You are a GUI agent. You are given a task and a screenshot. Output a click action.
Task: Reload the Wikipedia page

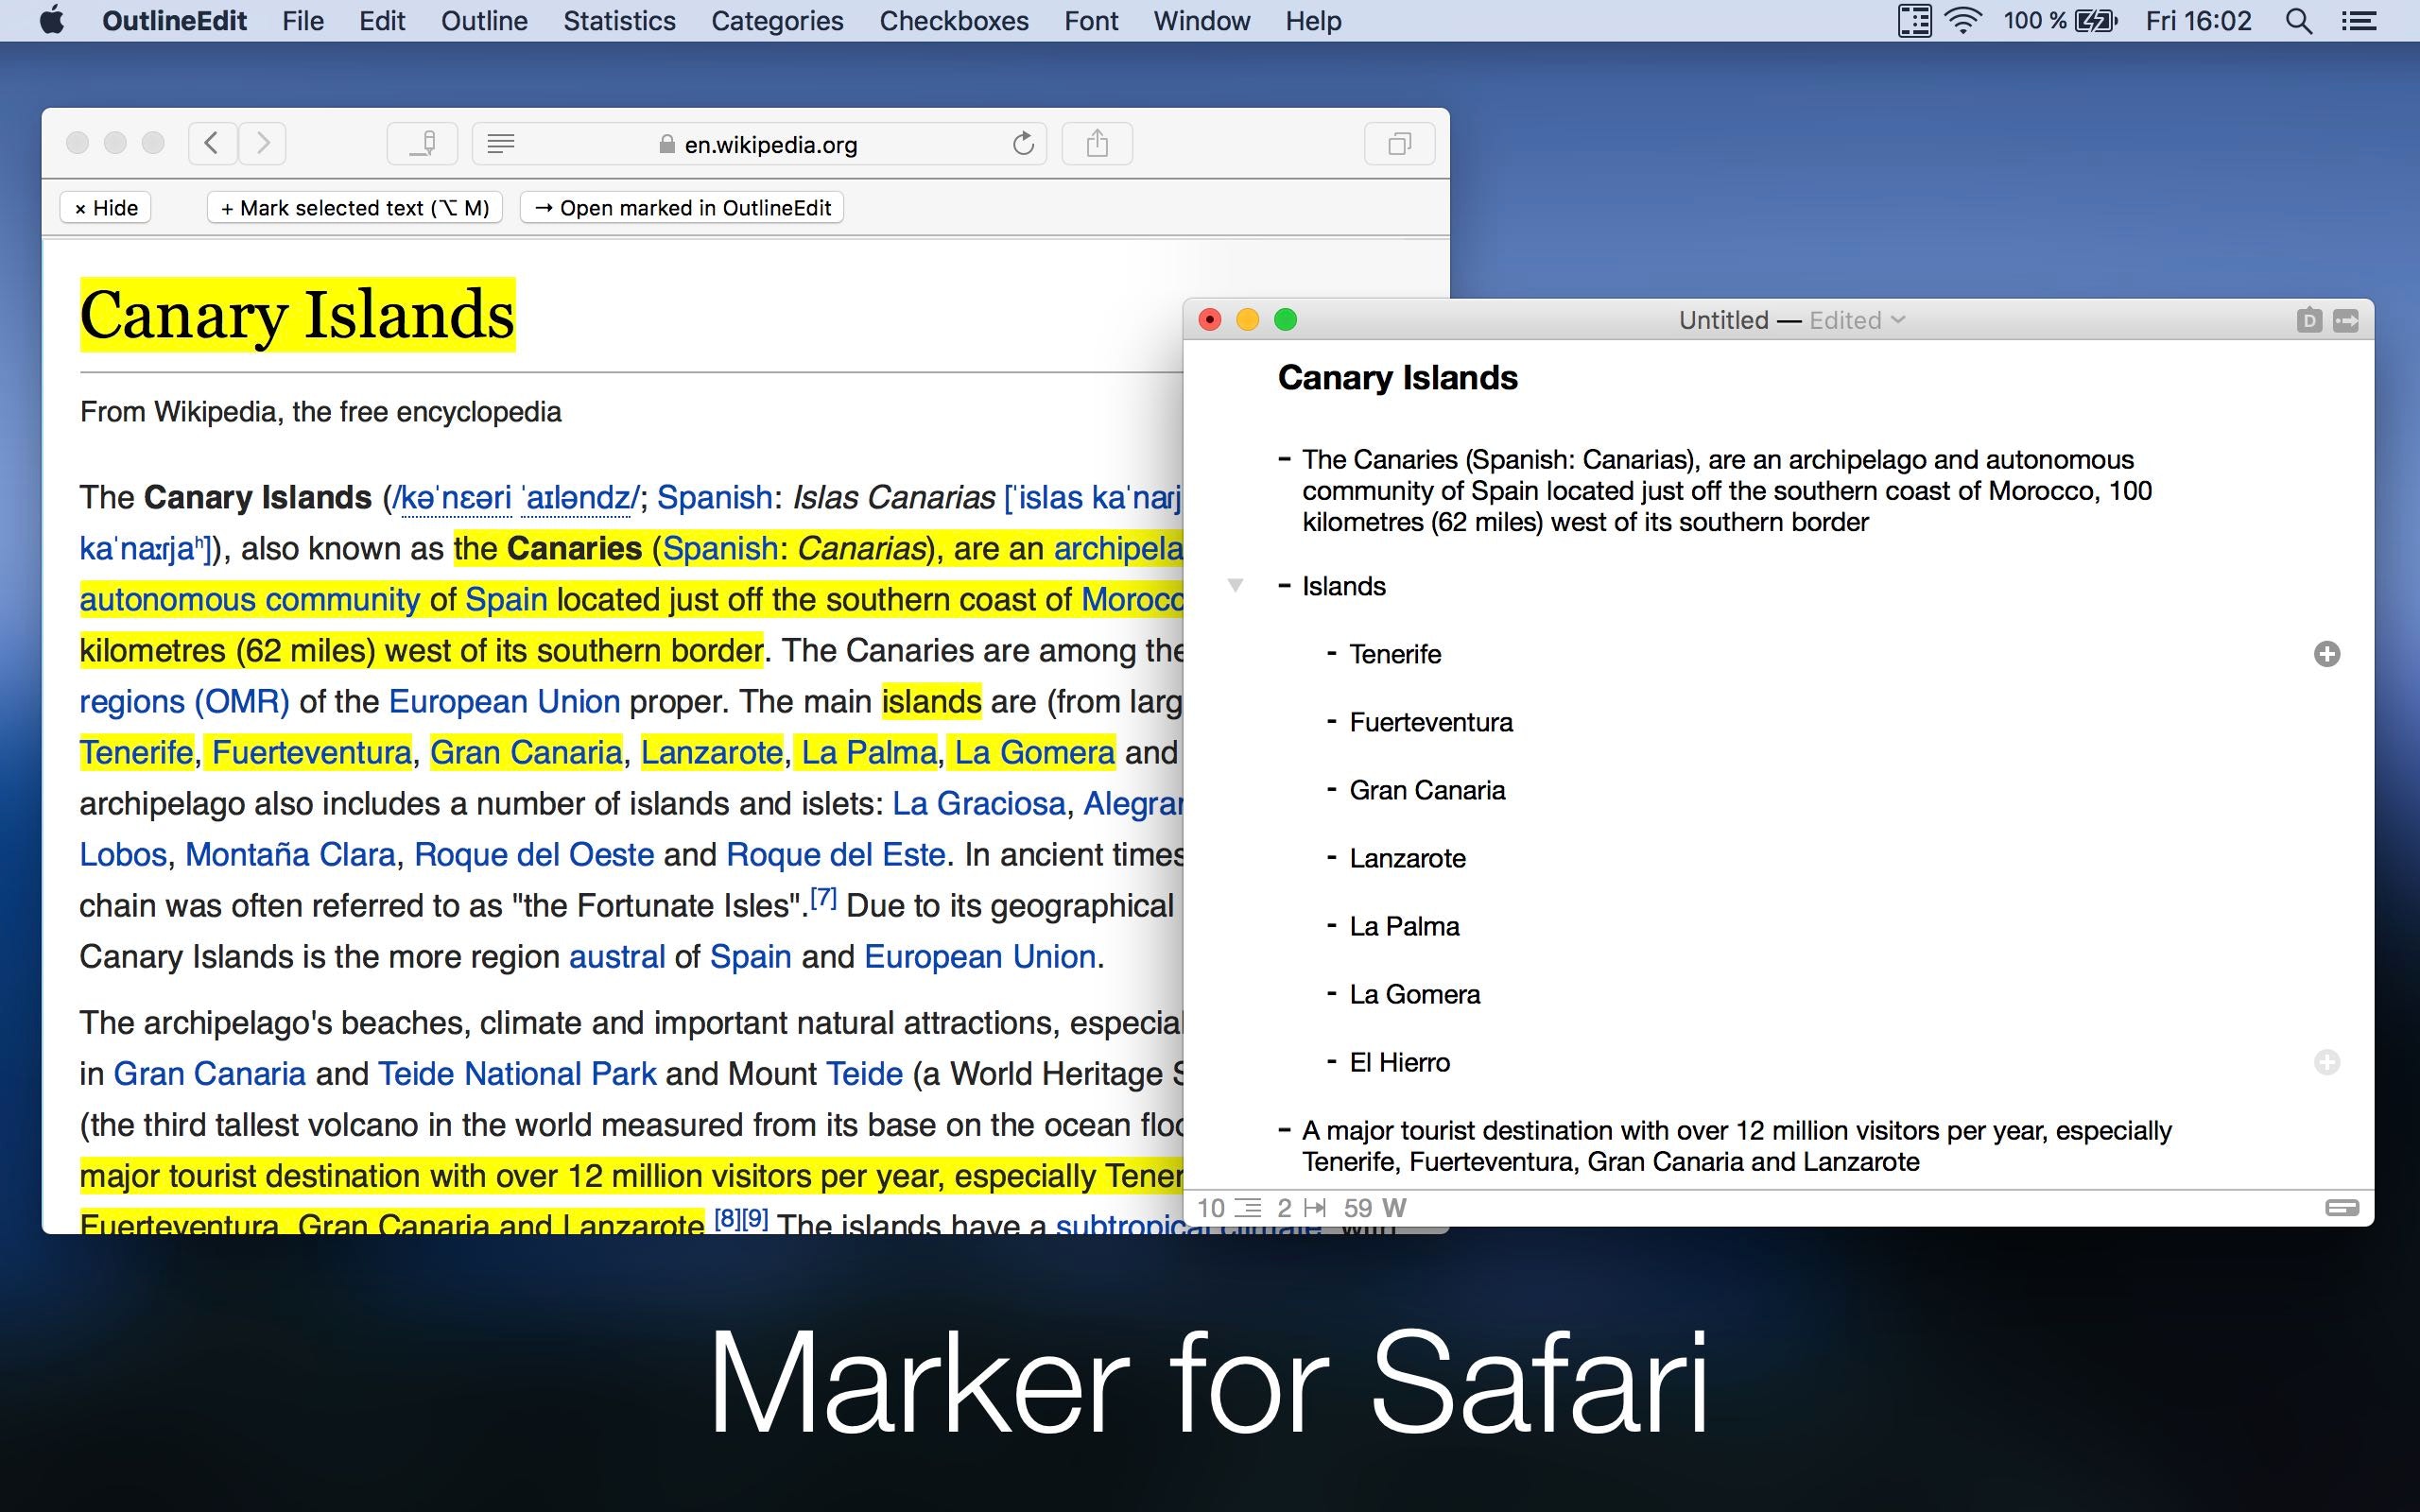click(x=1022, y=144)
